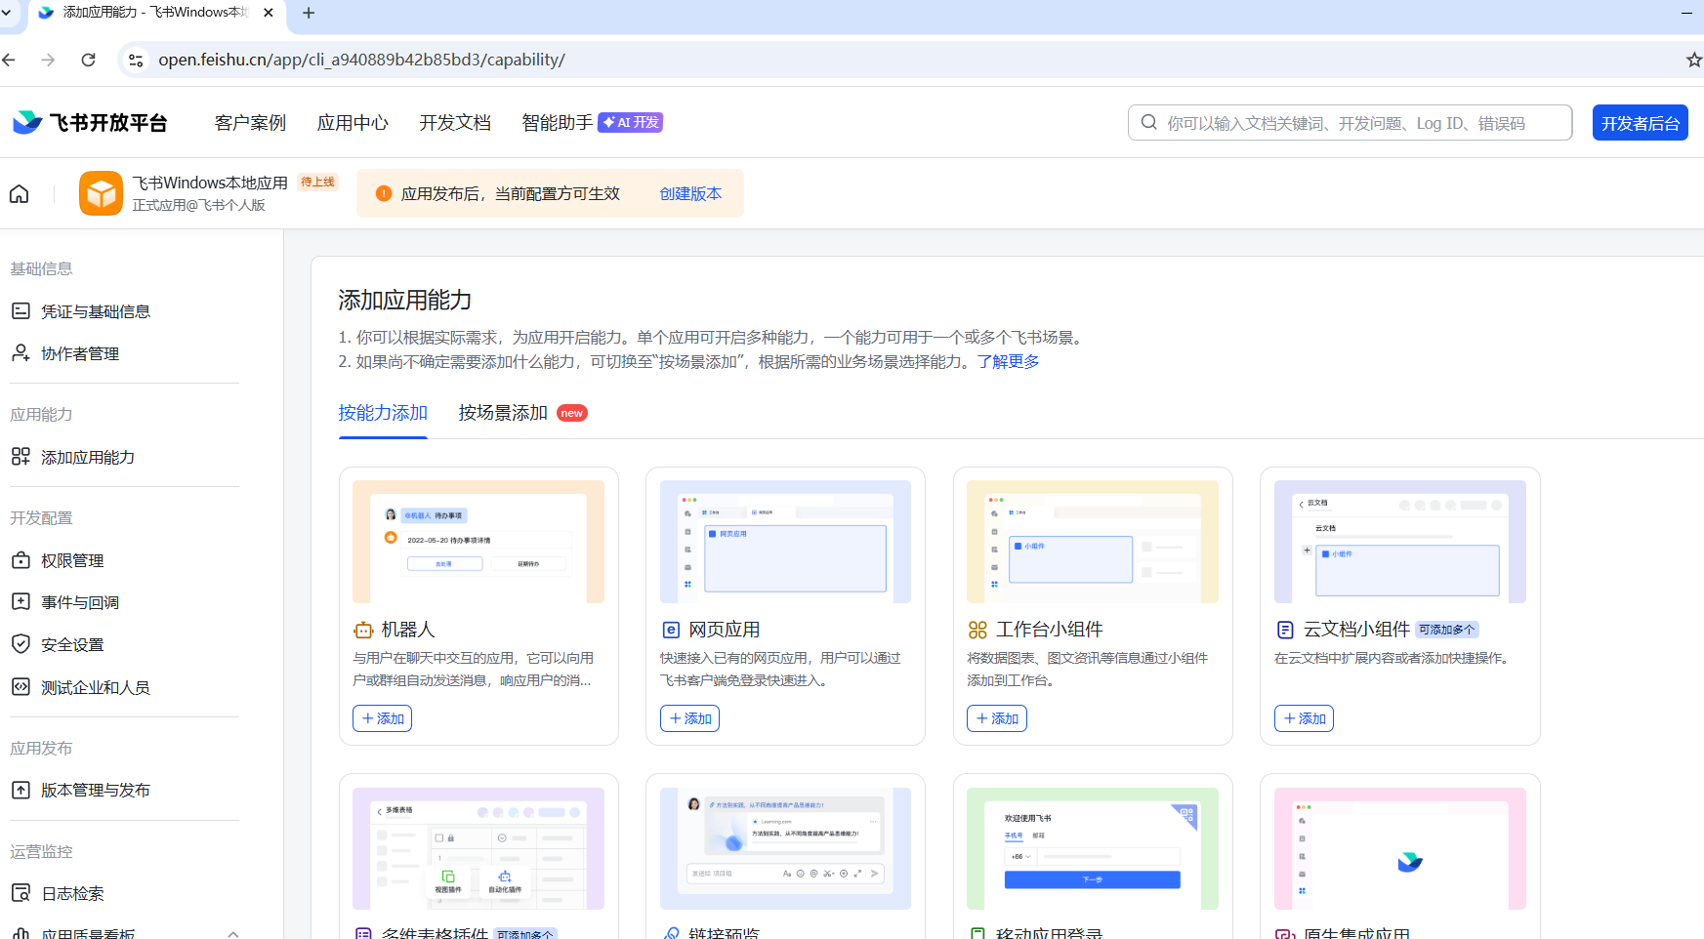This screenshot has height=939, width=1704.
Task: Go forward with the browser forward arrow
Action: click(48, 60)
